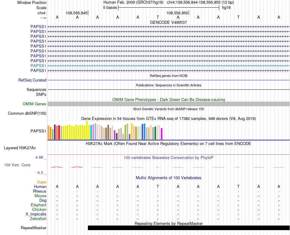This screenshot has width=290, height=235.
Task: Click the dark green GTEx expression bar
Action: (x=155, y=133)
